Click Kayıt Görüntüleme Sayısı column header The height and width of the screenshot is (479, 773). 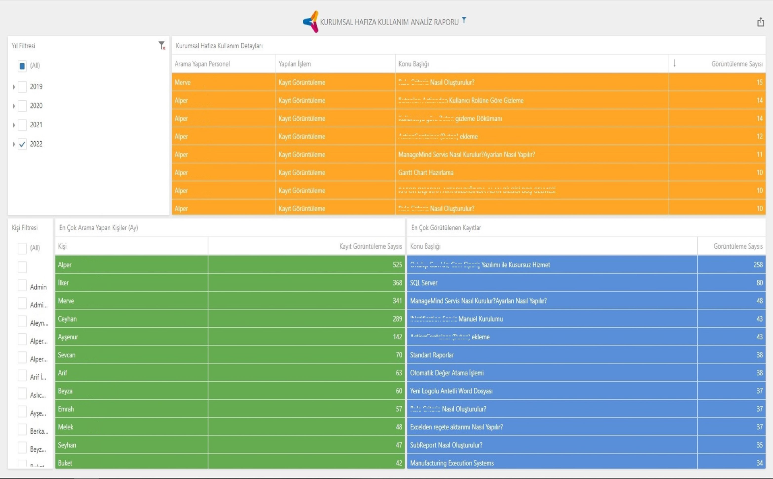(x=370, y=246)
